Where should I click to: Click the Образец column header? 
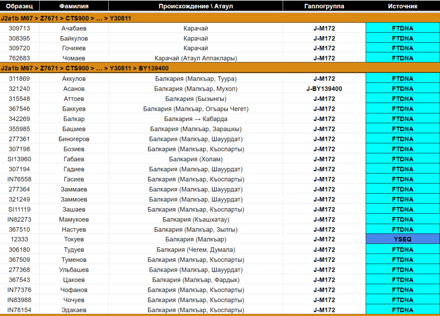[19, 6]
